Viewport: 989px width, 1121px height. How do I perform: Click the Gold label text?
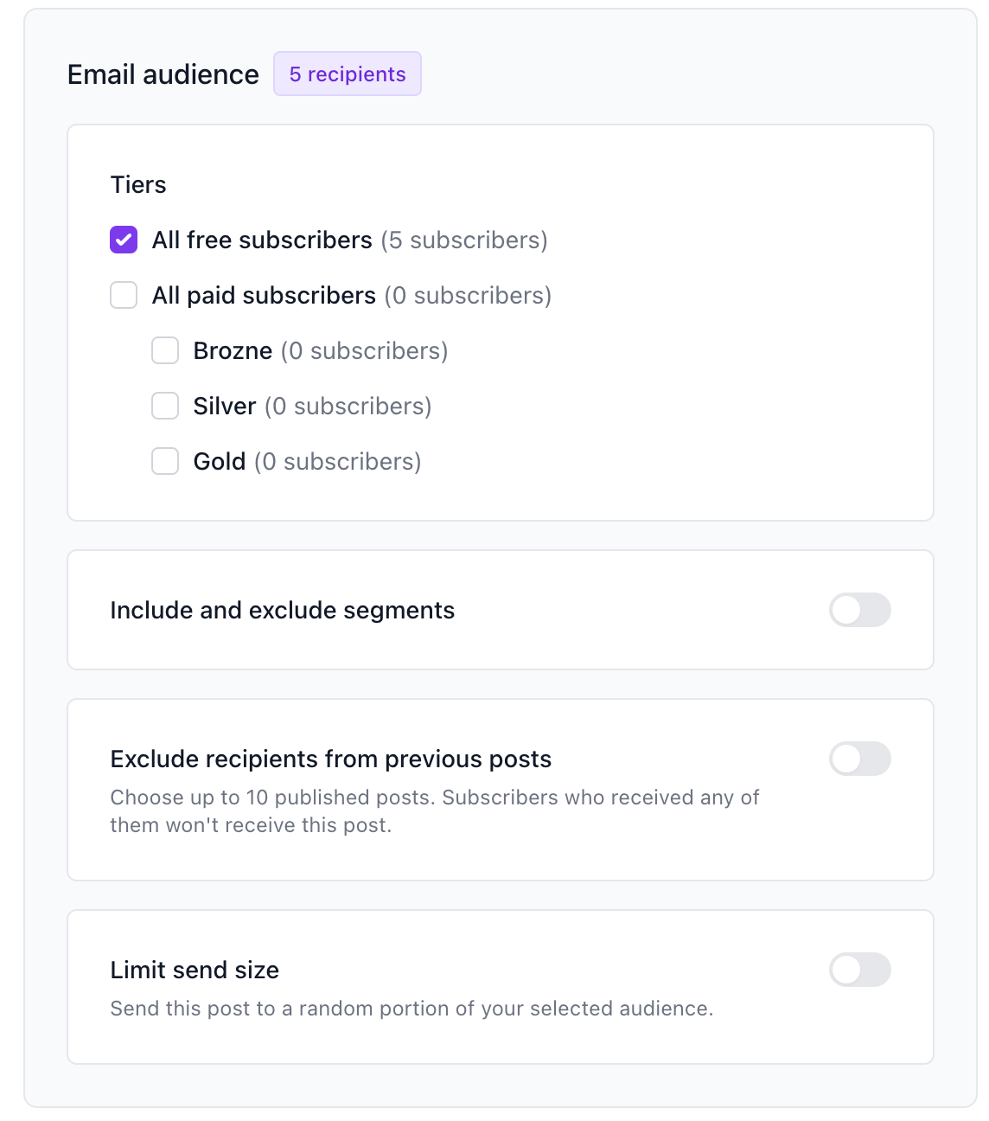point(220,461)
